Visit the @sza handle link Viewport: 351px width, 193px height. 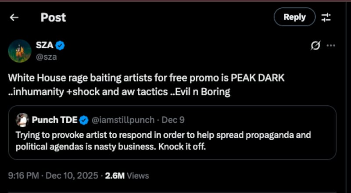click(x=46, y=56)
